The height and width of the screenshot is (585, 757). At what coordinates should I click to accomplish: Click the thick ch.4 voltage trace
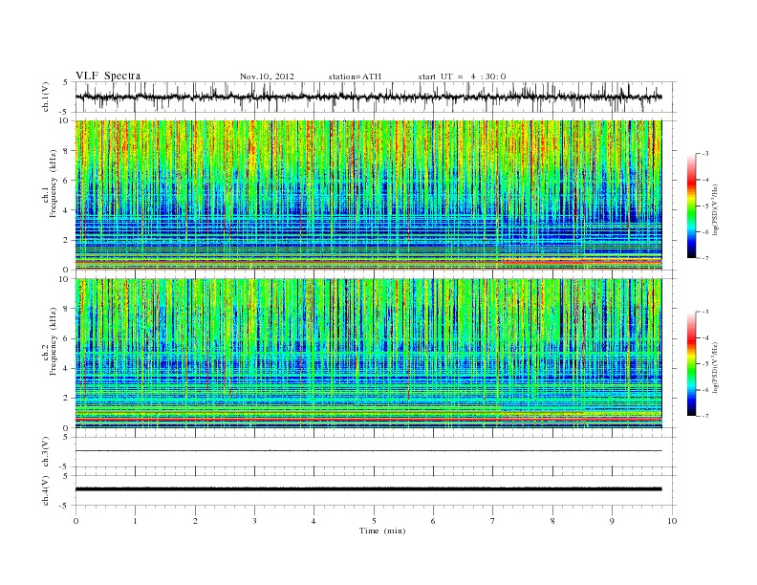point(368,489)
